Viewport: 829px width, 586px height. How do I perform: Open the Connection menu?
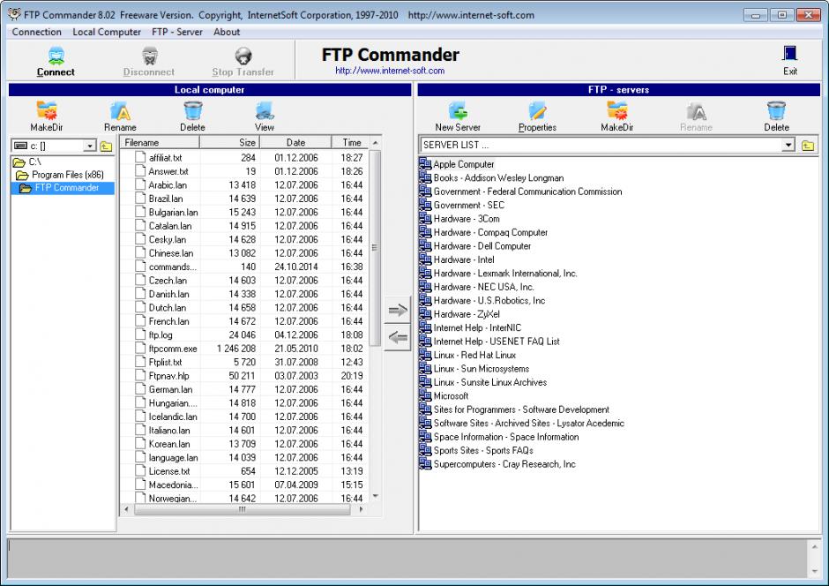[36, 32]
